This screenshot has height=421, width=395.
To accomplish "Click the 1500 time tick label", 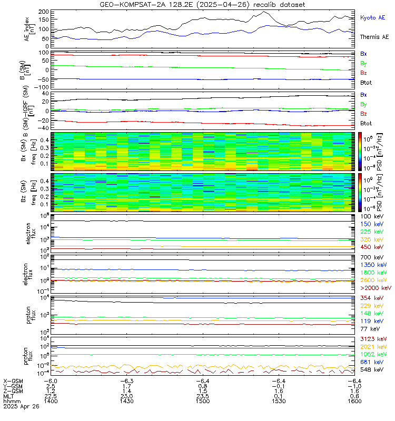I will (203, 402).
